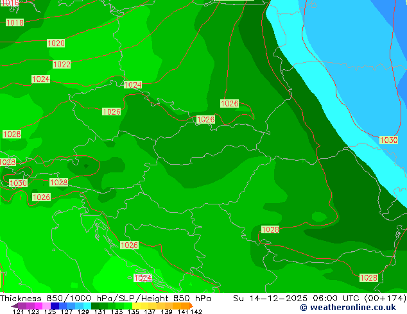Pick the dark blue legend swatch
407x314 pixels.
55,306
